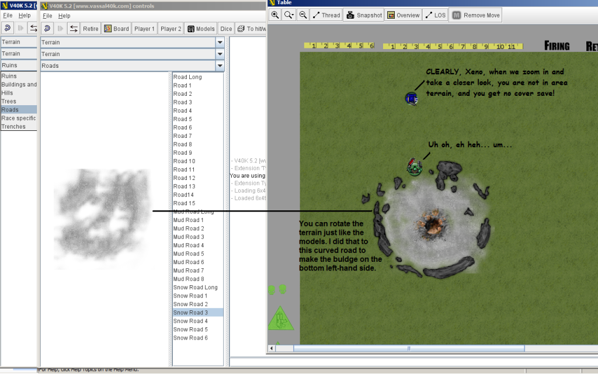The width and height of the screenshot is (598, 374).
Task: Select Trenches in the category list
Action: click(x=19, y=126)
